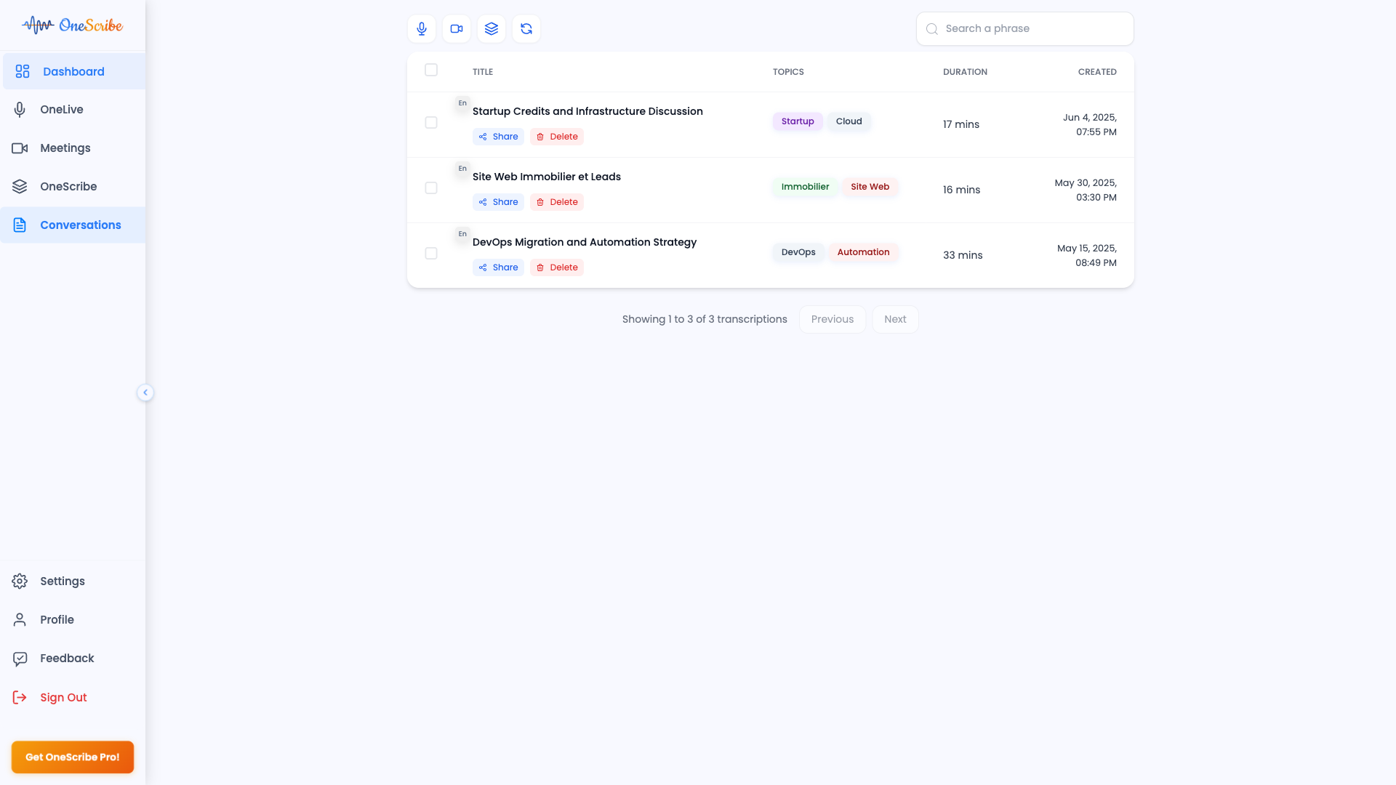Image resolution: width=1396 pixels, height=785 pixels.
Task: Open the Feedback sidebar item
Action: (x=67, y=658)
